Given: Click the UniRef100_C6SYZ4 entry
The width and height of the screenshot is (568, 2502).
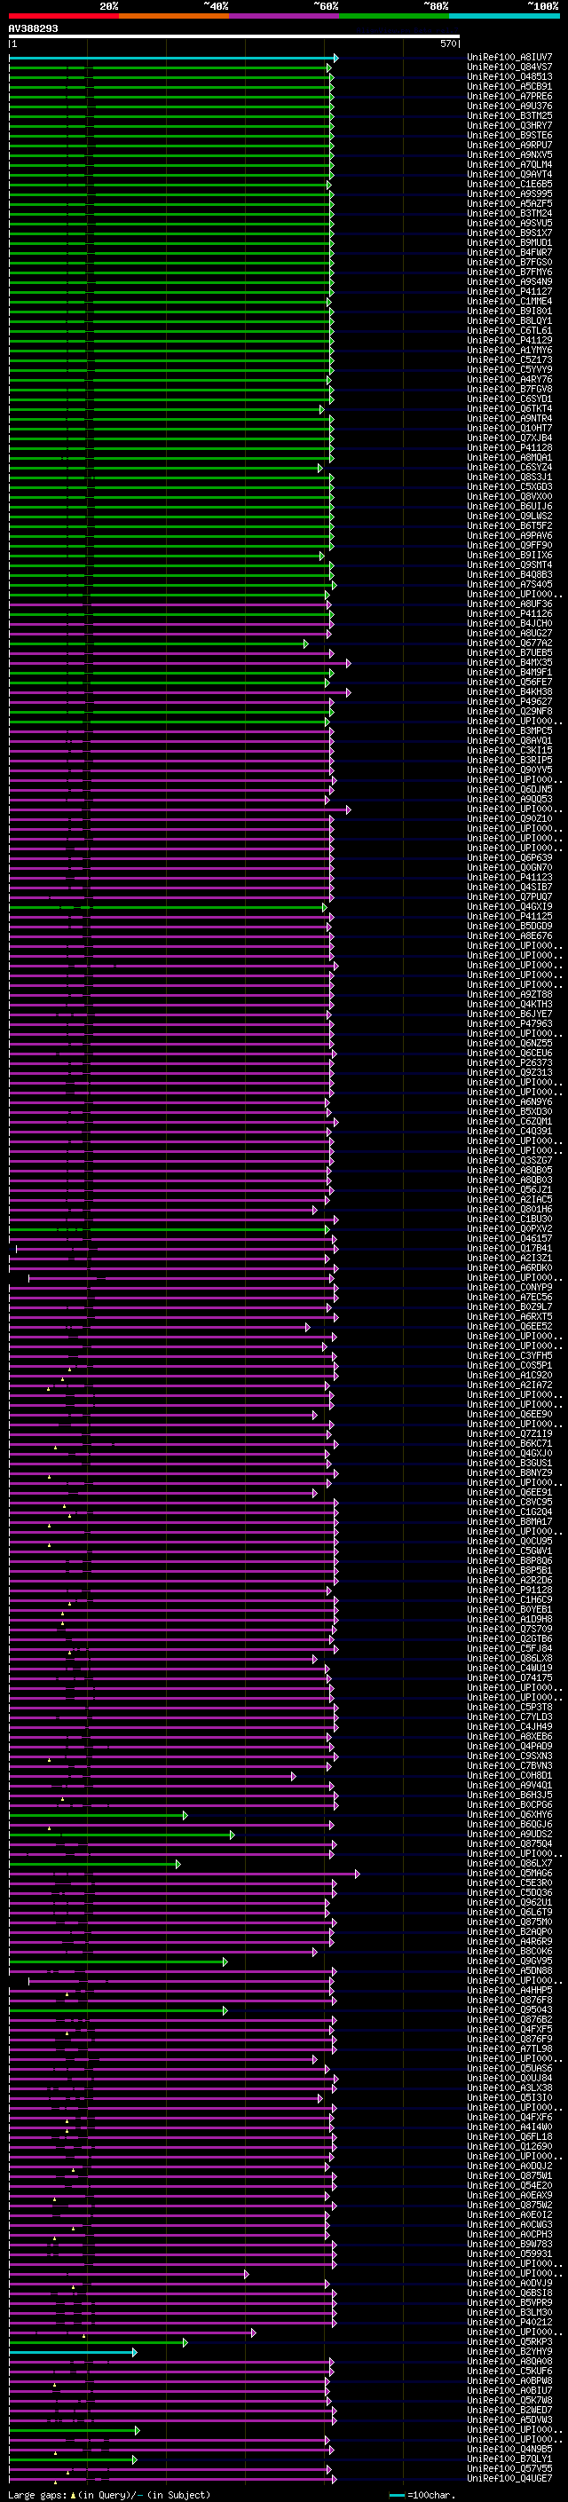Looking at the screenshot, I should (509, 467).
